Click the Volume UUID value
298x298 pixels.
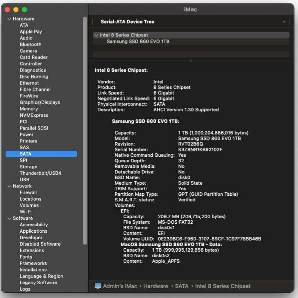click(210, 239)
